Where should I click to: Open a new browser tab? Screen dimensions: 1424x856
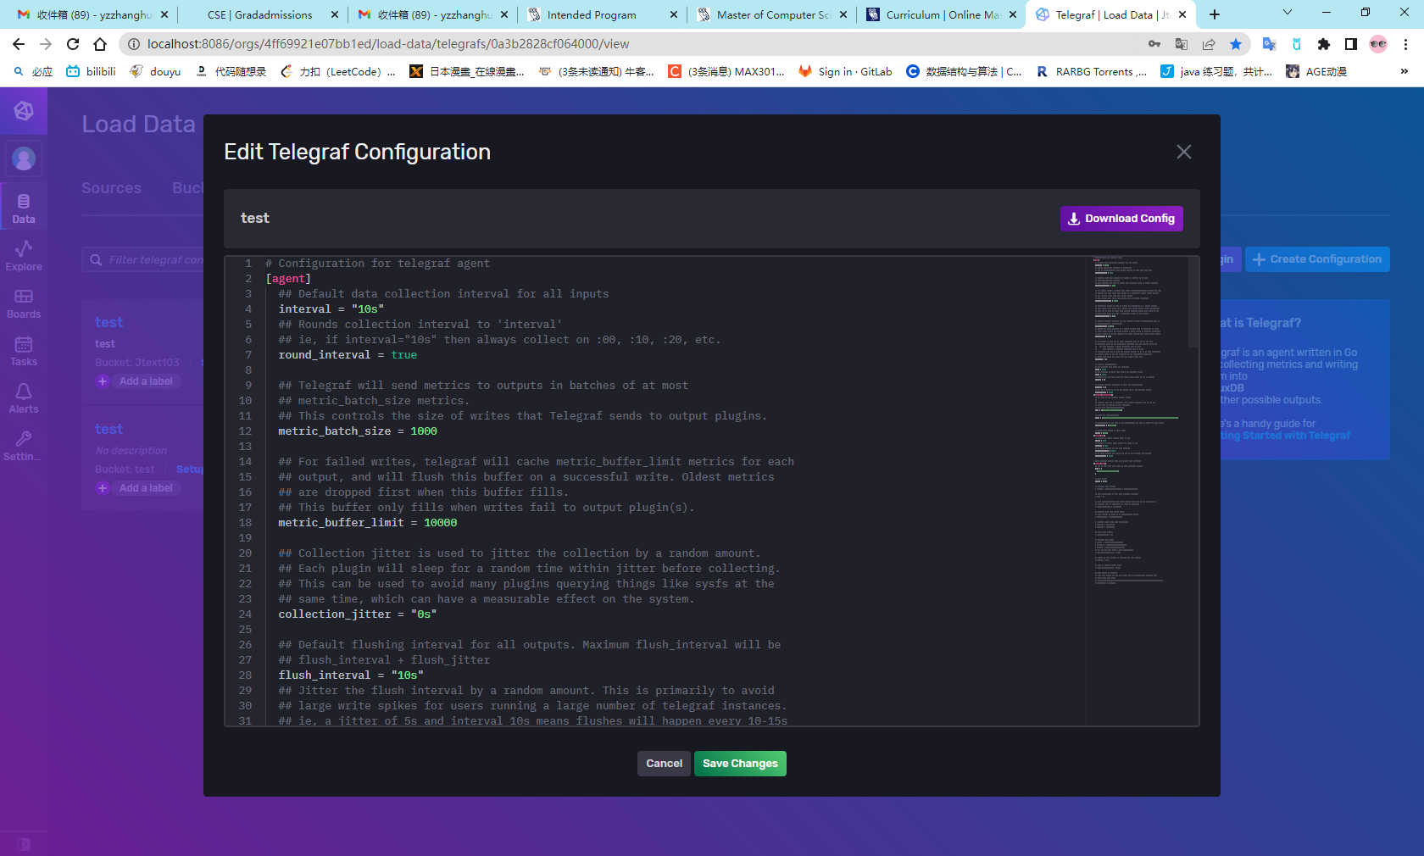(x=1215, y=14)
